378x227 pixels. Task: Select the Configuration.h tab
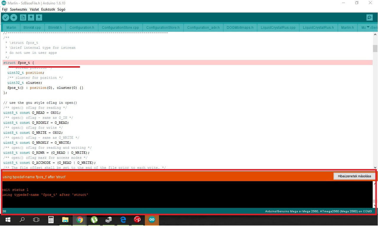click(82, 27)
